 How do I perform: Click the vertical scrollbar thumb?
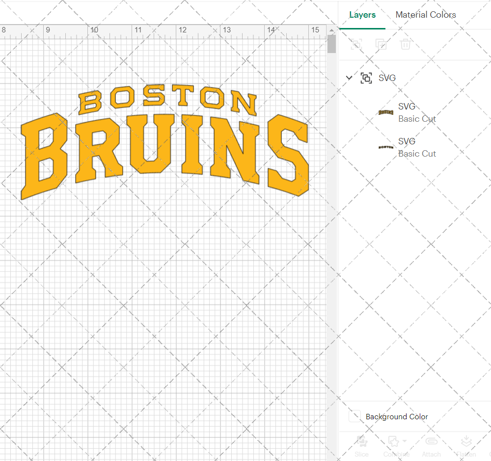pyautogui.click(x=331, y=44)
